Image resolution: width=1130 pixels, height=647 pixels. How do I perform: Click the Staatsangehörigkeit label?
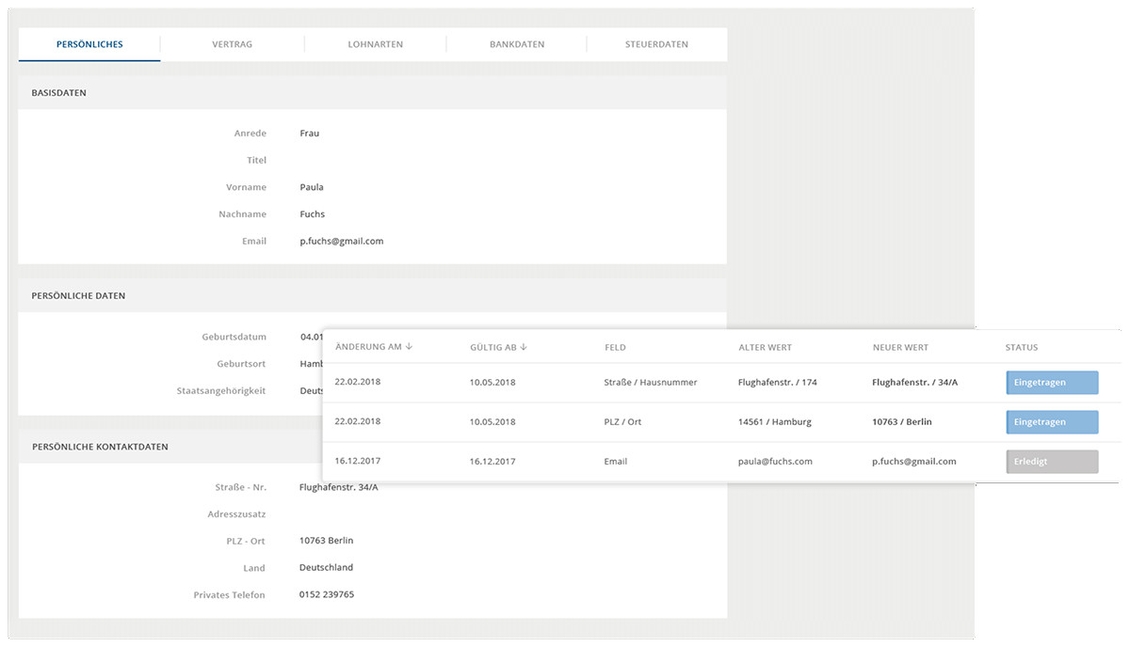[x=222, y=391]
